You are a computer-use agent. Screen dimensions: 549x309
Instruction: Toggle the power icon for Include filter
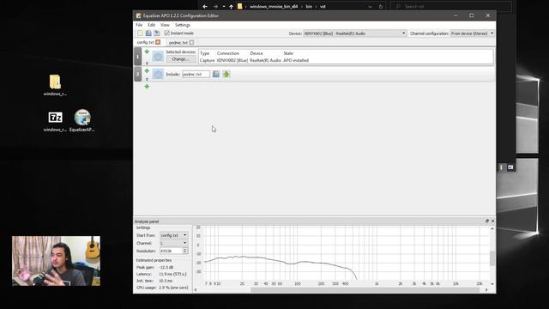coord(158,74)
